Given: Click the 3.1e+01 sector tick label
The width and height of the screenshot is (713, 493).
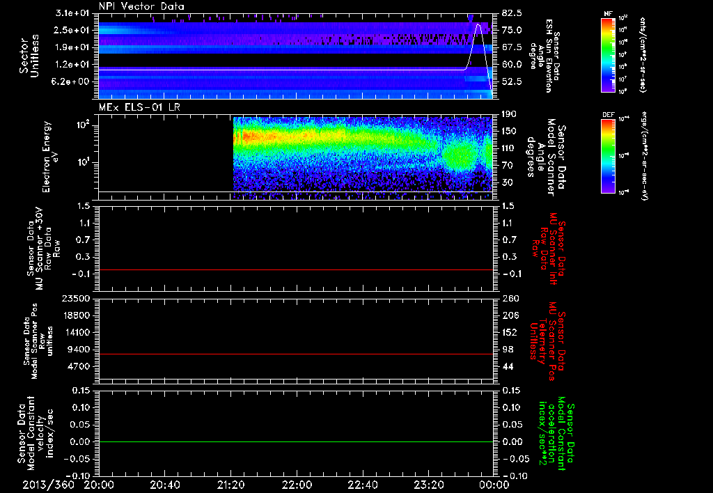Looking at the screenshot, I should 72,13.
